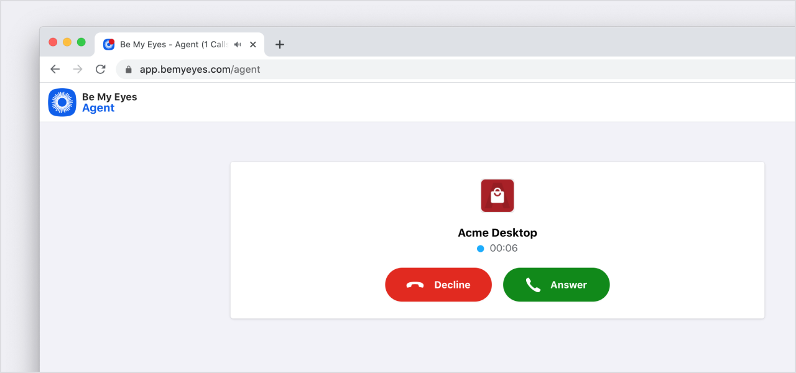The image size is (796, 373).
Task: Minimize the window with the yellow button
Action: [x=67, y=42]
